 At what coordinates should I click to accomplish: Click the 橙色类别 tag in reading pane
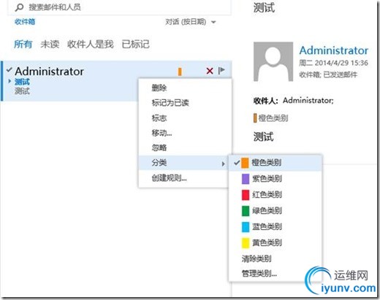[270, 118]
